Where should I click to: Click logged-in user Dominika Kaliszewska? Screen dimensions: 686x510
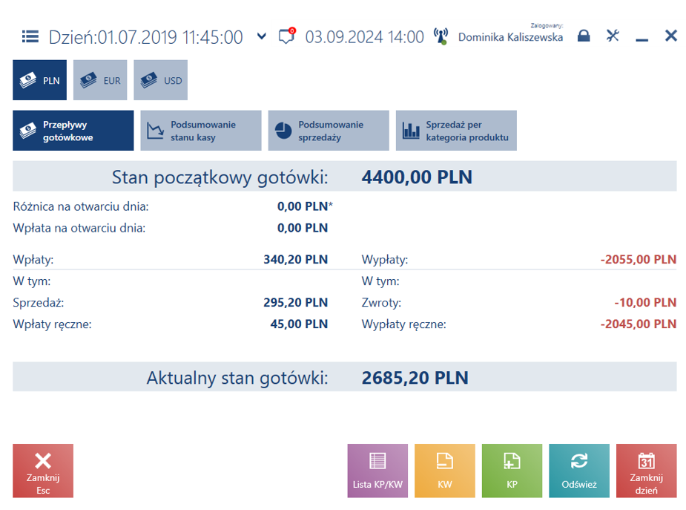click(510, 37)
